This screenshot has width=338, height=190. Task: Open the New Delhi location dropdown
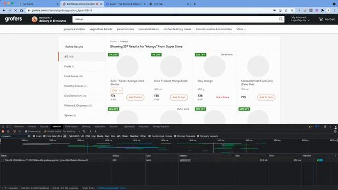click(x=46, y=17)
